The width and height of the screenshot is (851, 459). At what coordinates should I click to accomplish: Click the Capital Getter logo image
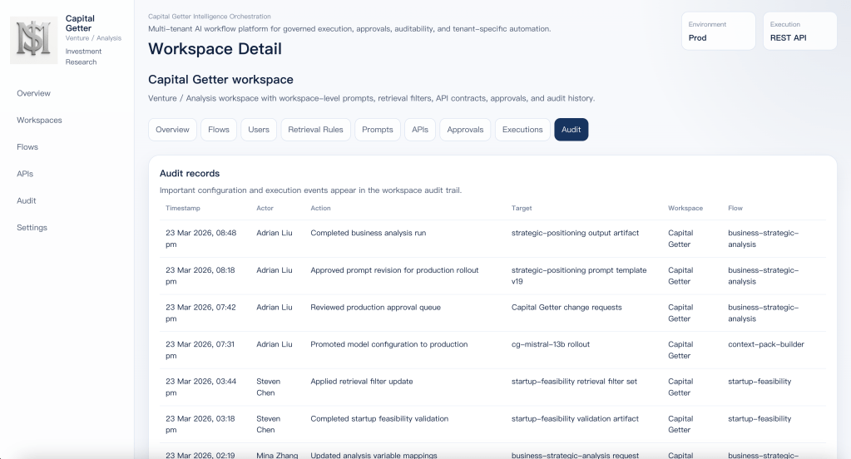34,41
